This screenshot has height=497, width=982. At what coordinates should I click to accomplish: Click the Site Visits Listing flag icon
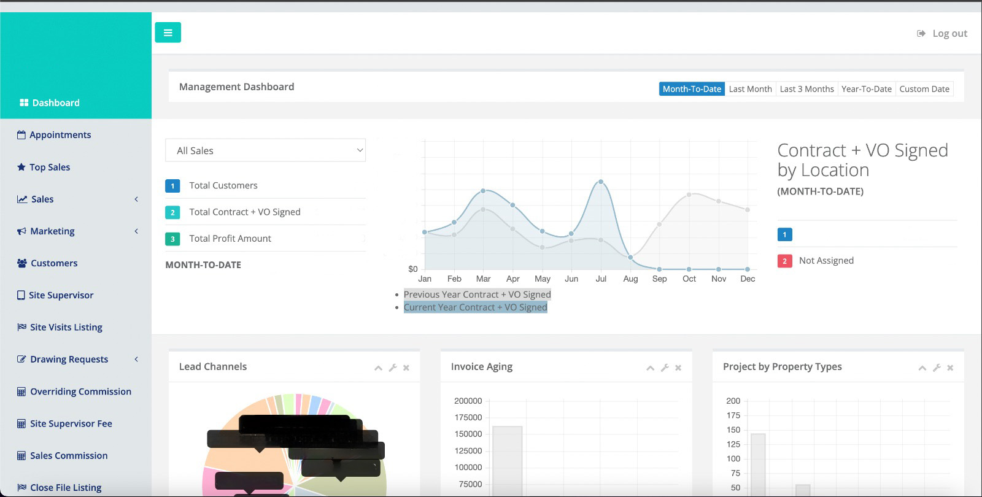tap(22, 327)
